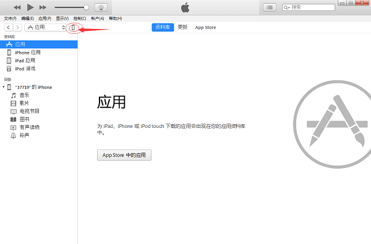
Task: Skip ahead with the fast-forward button
Action: 43,7
